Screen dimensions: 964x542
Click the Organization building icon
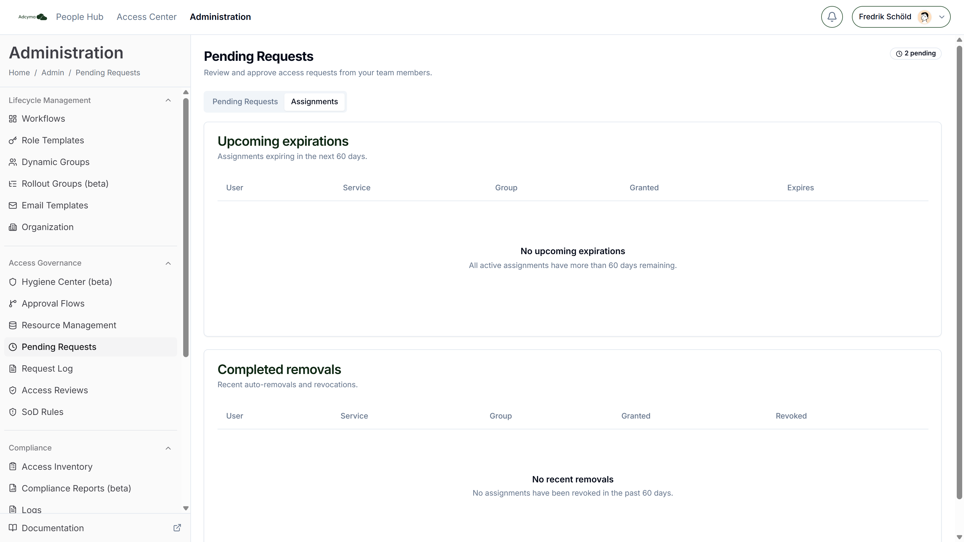[13, 227]
